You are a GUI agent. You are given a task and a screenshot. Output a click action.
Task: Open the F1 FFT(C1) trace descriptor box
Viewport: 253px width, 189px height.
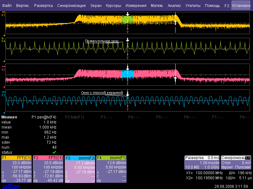pos(16,169)
